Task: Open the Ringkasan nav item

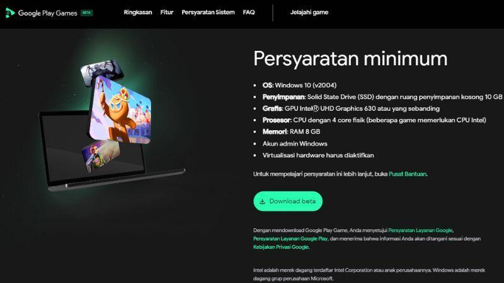Action: tap(137, 12)
